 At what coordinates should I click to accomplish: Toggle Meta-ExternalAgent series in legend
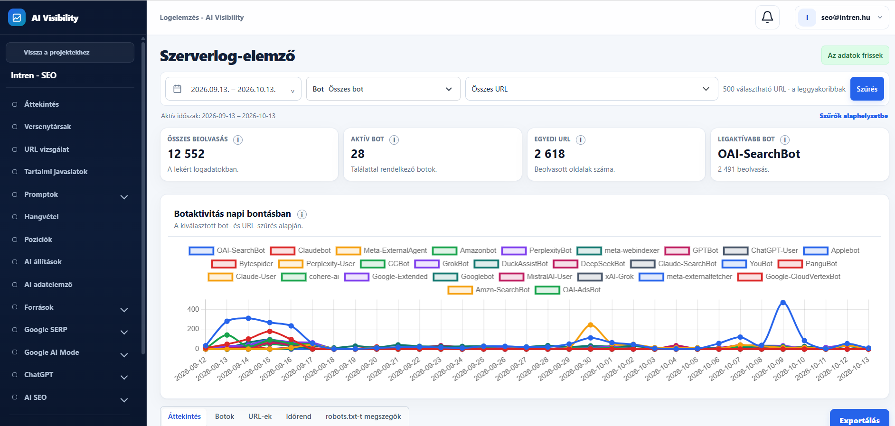click(381, 250)
